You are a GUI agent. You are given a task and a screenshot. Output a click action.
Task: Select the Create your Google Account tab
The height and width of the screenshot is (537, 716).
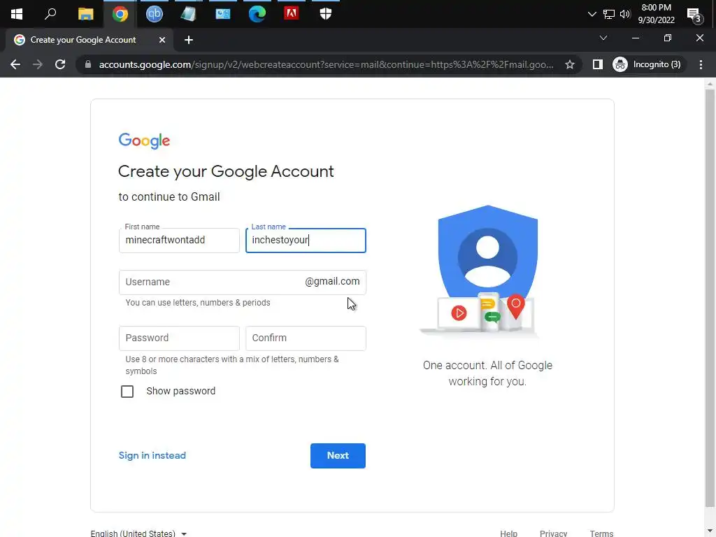(89, 40)
